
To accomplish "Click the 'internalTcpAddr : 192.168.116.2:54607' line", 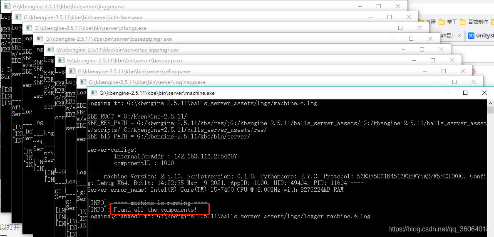I will pyautogui.click(x=176, y=156).
